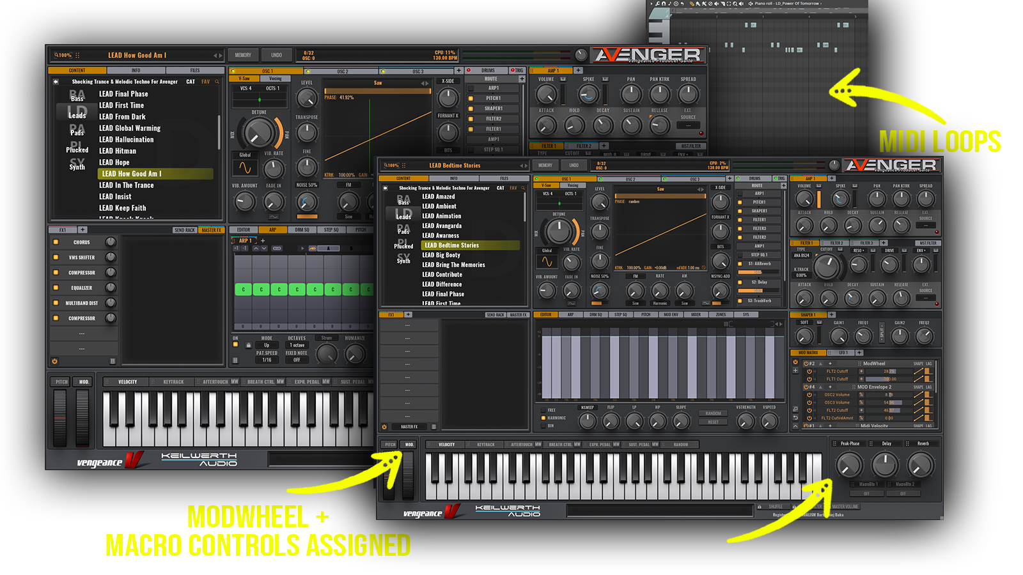Click the mod wheel strip in front window
Image resolution: width=1023 pixels, height=575 pixels.
[409, 475]
